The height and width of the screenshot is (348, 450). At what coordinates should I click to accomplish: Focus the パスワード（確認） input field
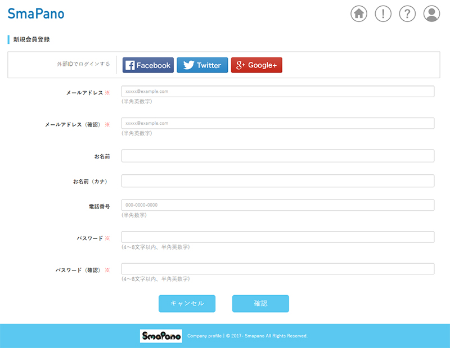pos(277,269)
